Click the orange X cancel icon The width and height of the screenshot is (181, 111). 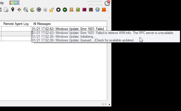pos(104,10)
